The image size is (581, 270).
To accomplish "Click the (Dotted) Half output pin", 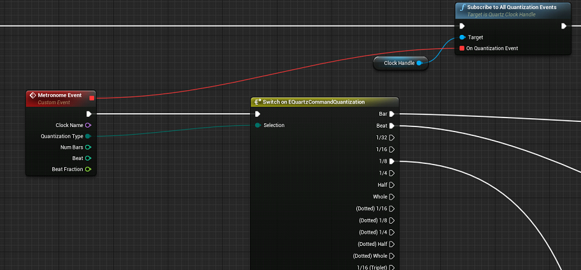I will (x=391, y=244).
